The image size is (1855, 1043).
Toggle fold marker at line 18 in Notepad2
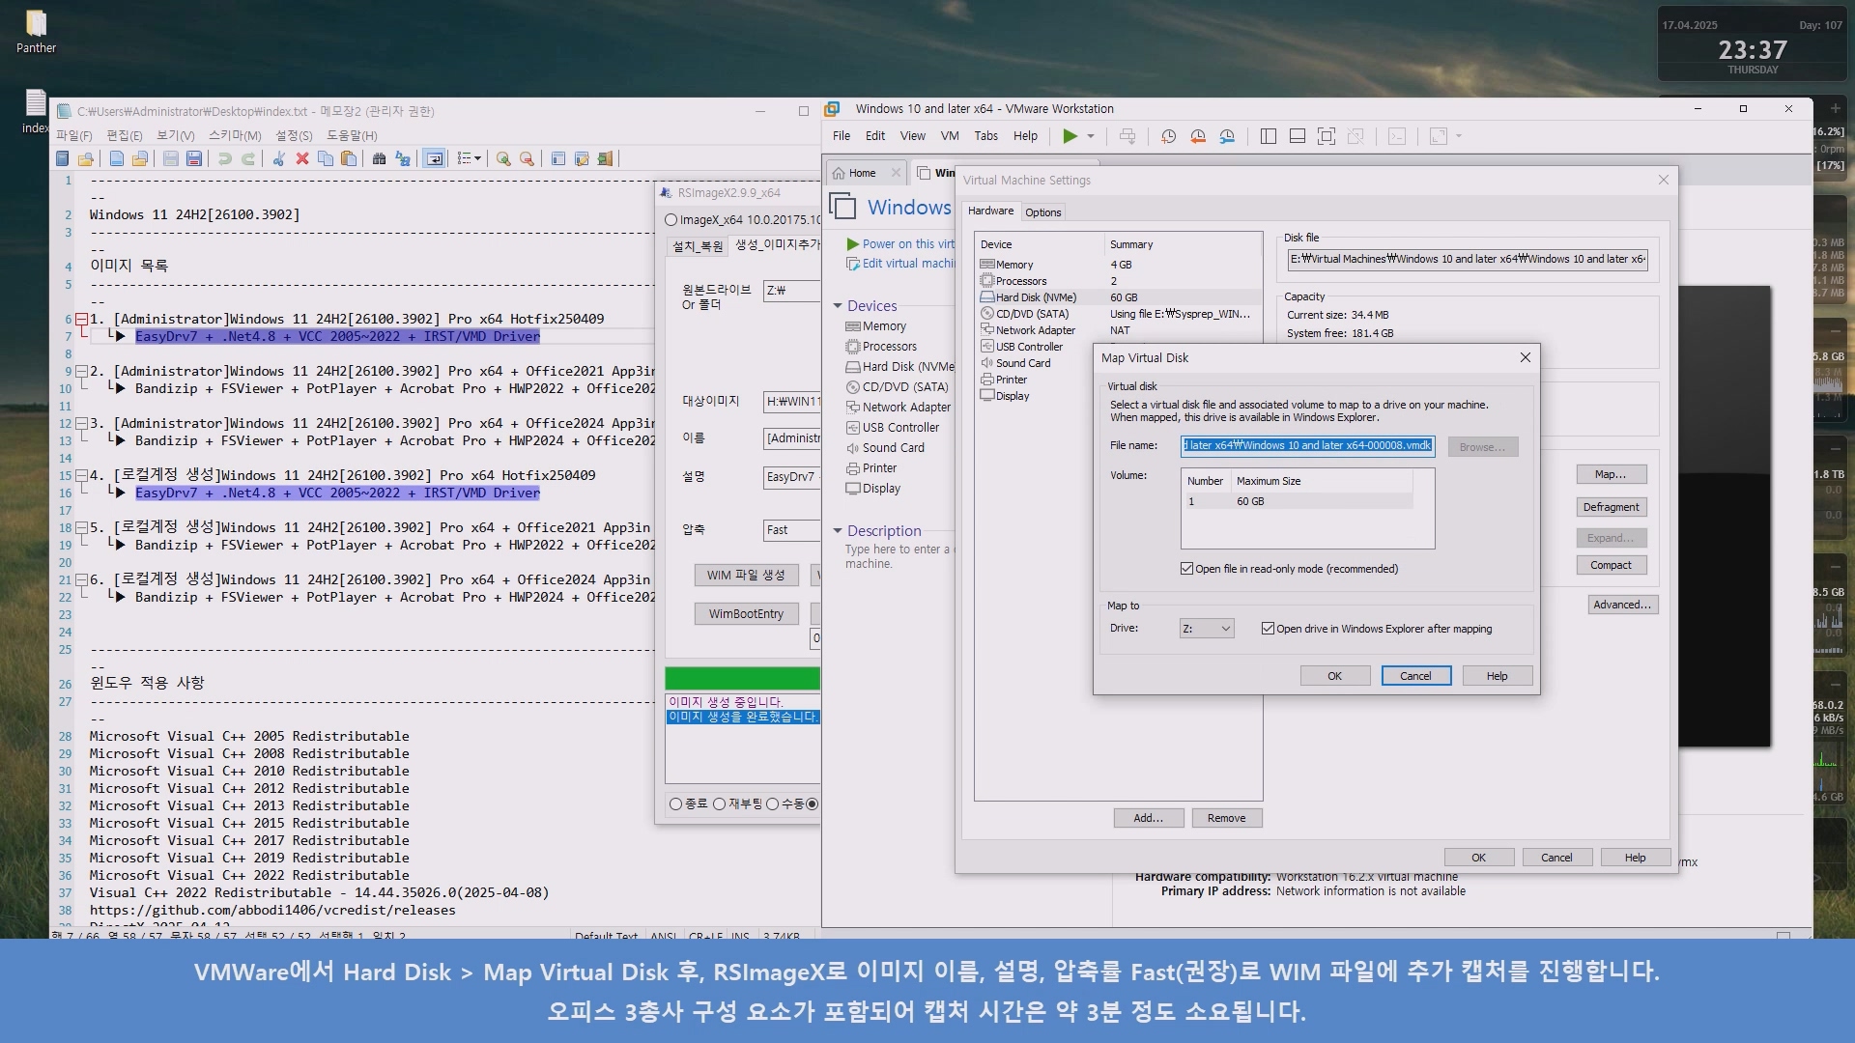tap(82, 527)
